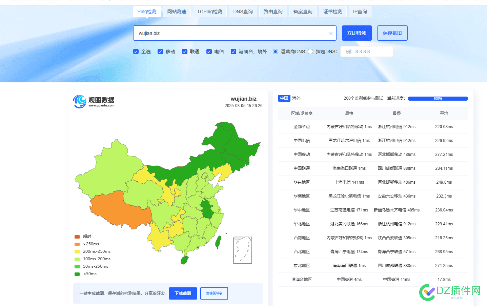Viewport: 487px width, 306px height.
Task: Click the 100% progress bar
Action: coord(438,99)
